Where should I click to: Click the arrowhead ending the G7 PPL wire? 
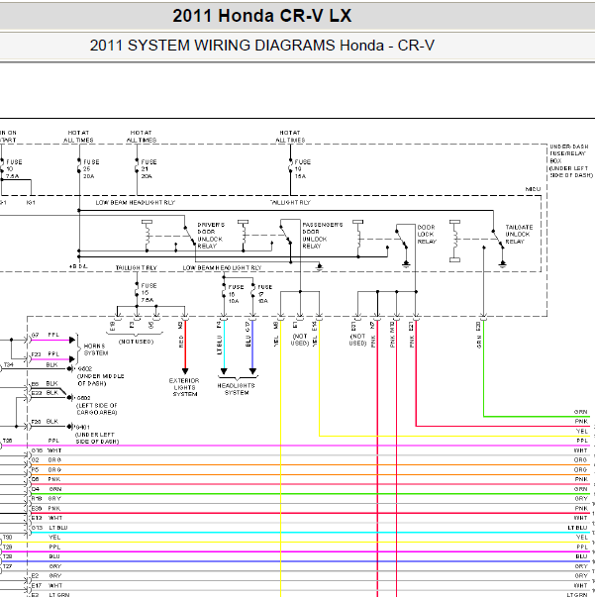(x=72, y=340)
